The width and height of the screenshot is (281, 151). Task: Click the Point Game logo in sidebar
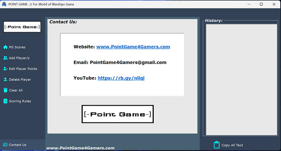pyautogui.click(x=22, y=27)
